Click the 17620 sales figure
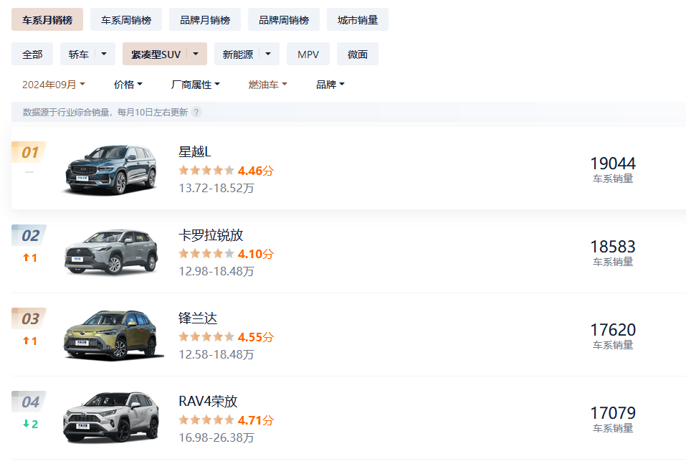 pos(613,330)
